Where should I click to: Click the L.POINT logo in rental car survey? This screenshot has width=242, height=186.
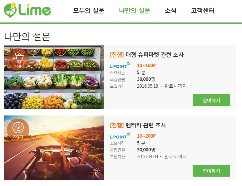click(x=120, y=136)
